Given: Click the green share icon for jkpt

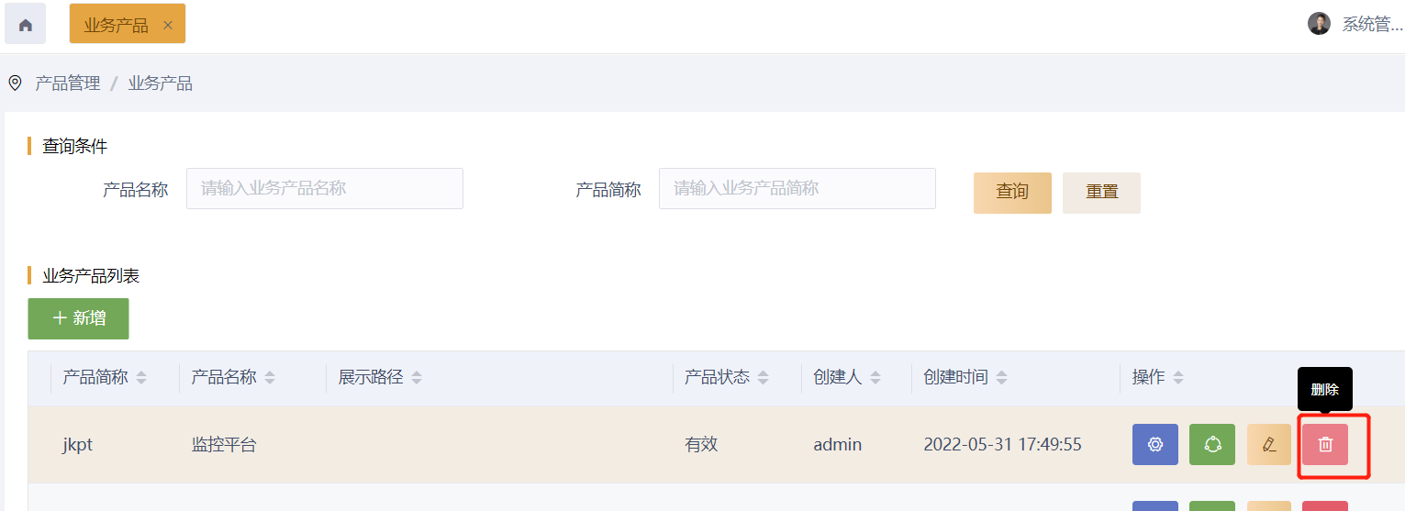Looking at the screenshot, I should point(1212,445).
